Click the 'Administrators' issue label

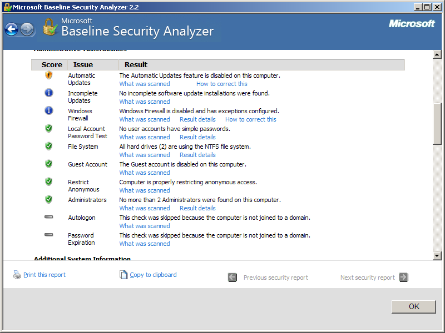tap(87, 200)
